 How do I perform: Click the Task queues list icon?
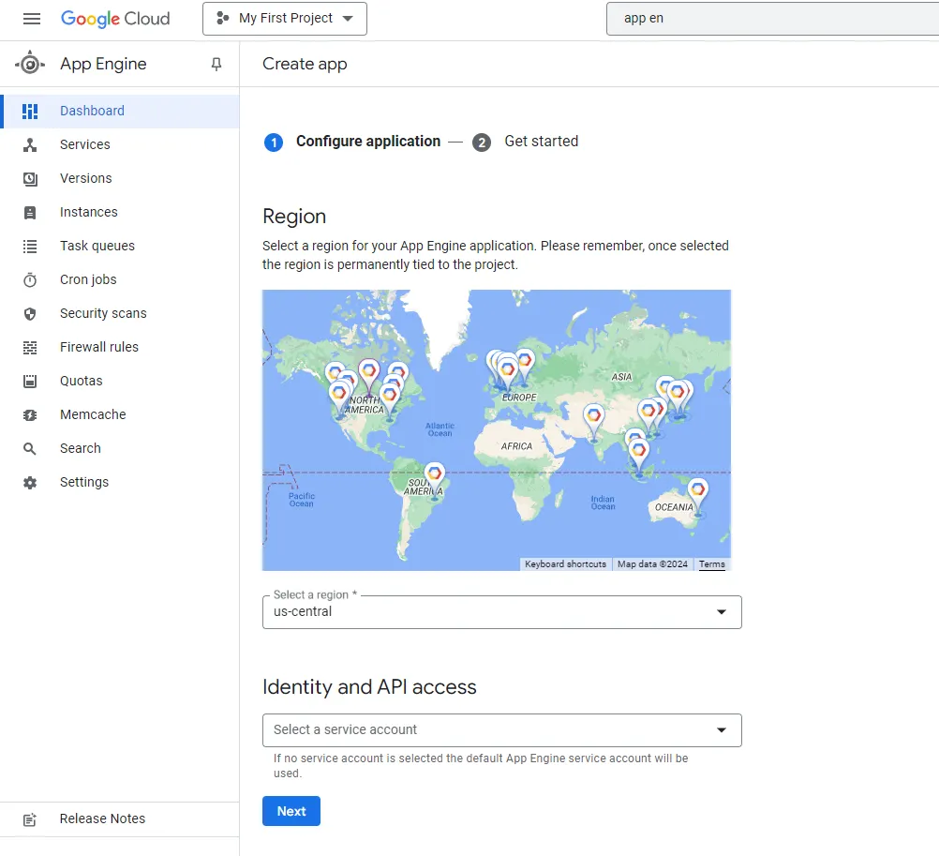(x=30, y=247)
